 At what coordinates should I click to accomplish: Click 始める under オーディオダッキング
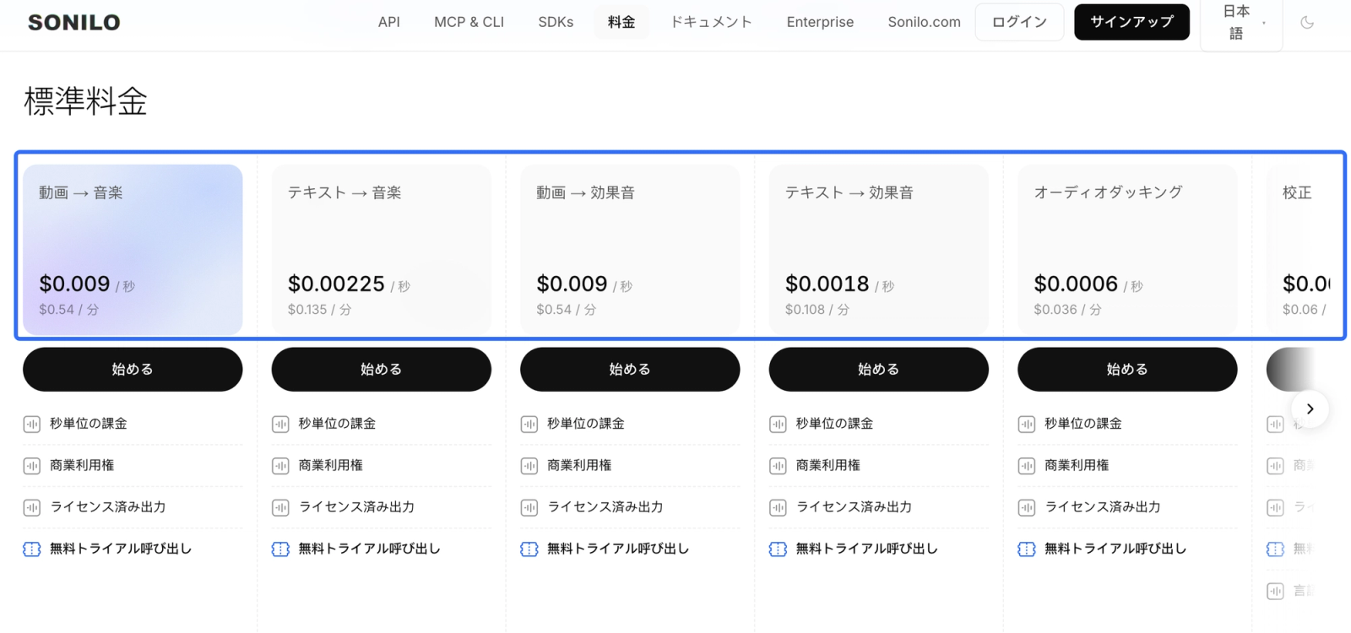coord(1127,369)
